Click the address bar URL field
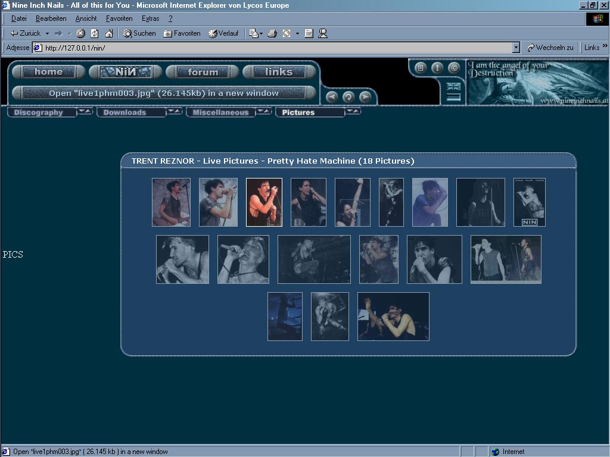 pyautogui.click(x=272, y=48)
